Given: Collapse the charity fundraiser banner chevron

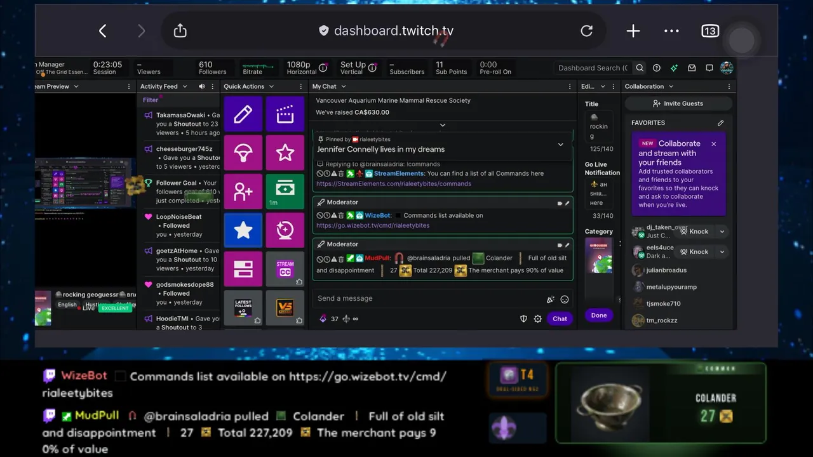Looking at the screenshot, I should tap(443, 125).
